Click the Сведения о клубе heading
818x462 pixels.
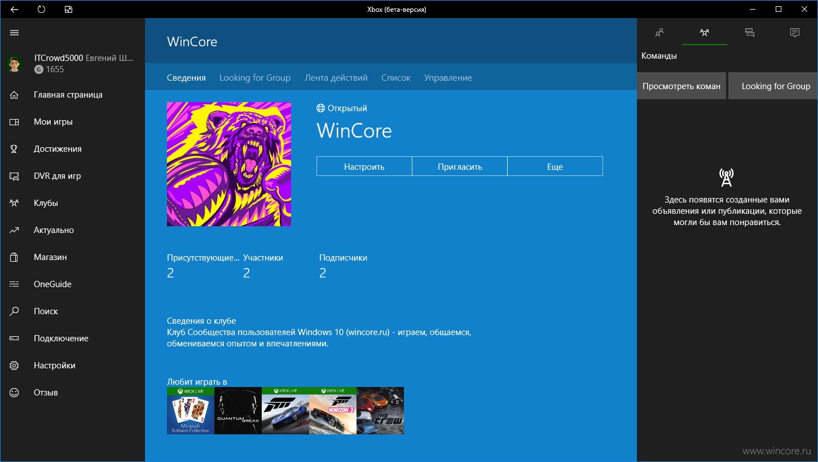coord(201,320)
